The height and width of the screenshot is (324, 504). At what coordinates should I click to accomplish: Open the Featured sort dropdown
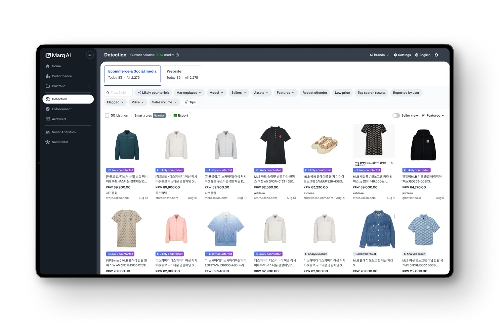click(433, 115)
